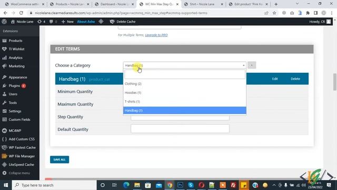Open WP File Manager in the sidebar
337x190 pixels.
22,156
